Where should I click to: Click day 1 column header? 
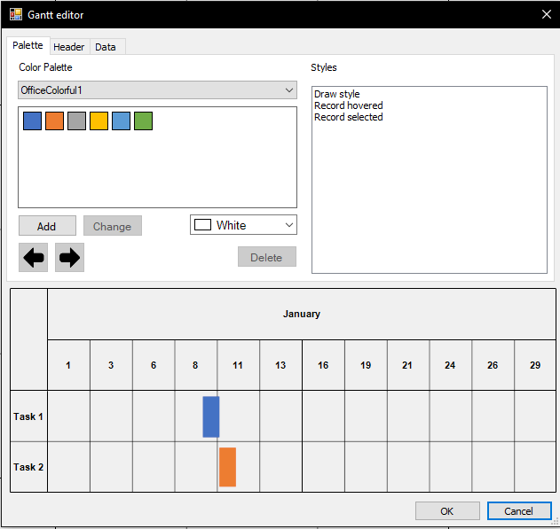pyautogui.click(x=68, y=365)
